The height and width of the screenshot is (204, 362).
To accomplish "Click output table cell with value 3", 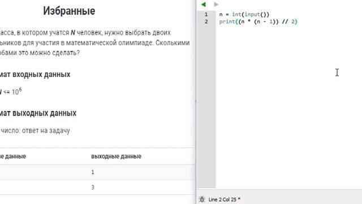I will 93,187.
